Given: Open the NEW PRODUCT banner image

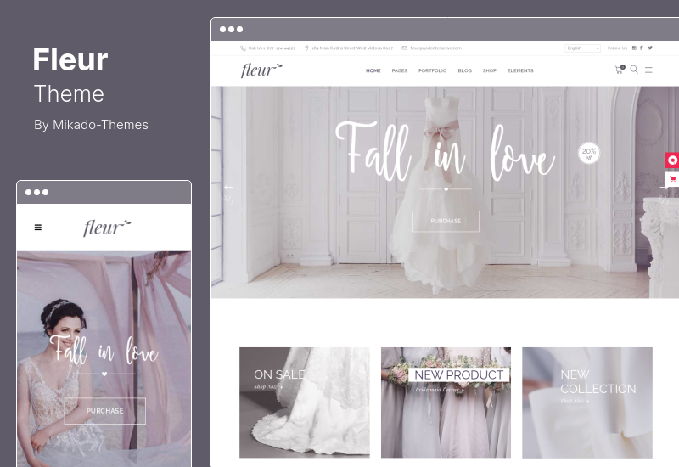Looking at the screenshot, I should coord(446,402).
